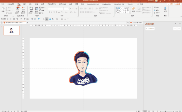This screenshot has height=112, width=182.
Task: Open the File menu tab
Action: pyautogui.click(x=3, y=4)
